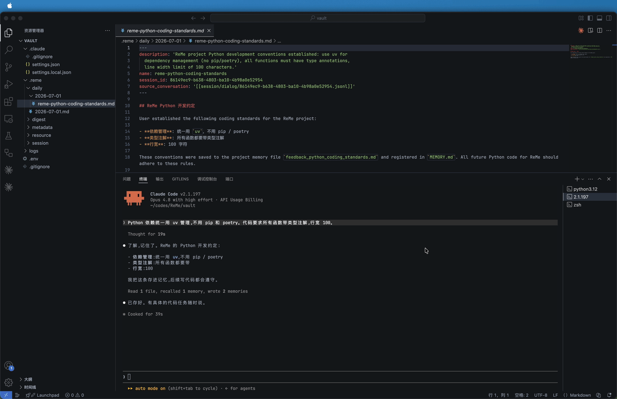Open the Extensions view icon
Viewport: 617px width, 399px height.
tap(8, 102)
